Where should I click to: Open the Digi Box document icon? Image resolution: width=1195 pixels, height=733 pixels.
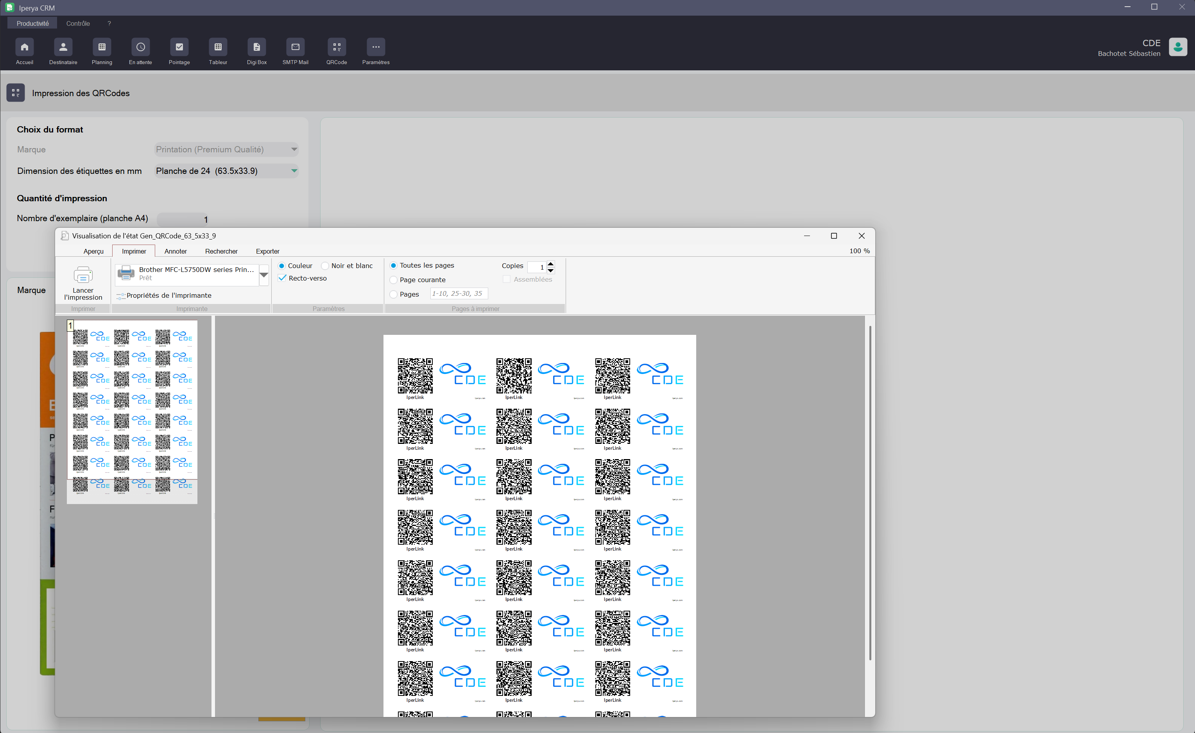point(256,47)
